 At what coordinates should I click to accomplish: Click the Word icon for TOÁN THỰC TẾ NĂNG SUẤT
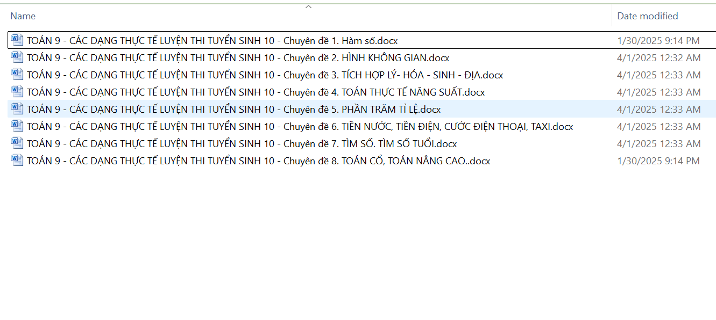tap(17, 92)
